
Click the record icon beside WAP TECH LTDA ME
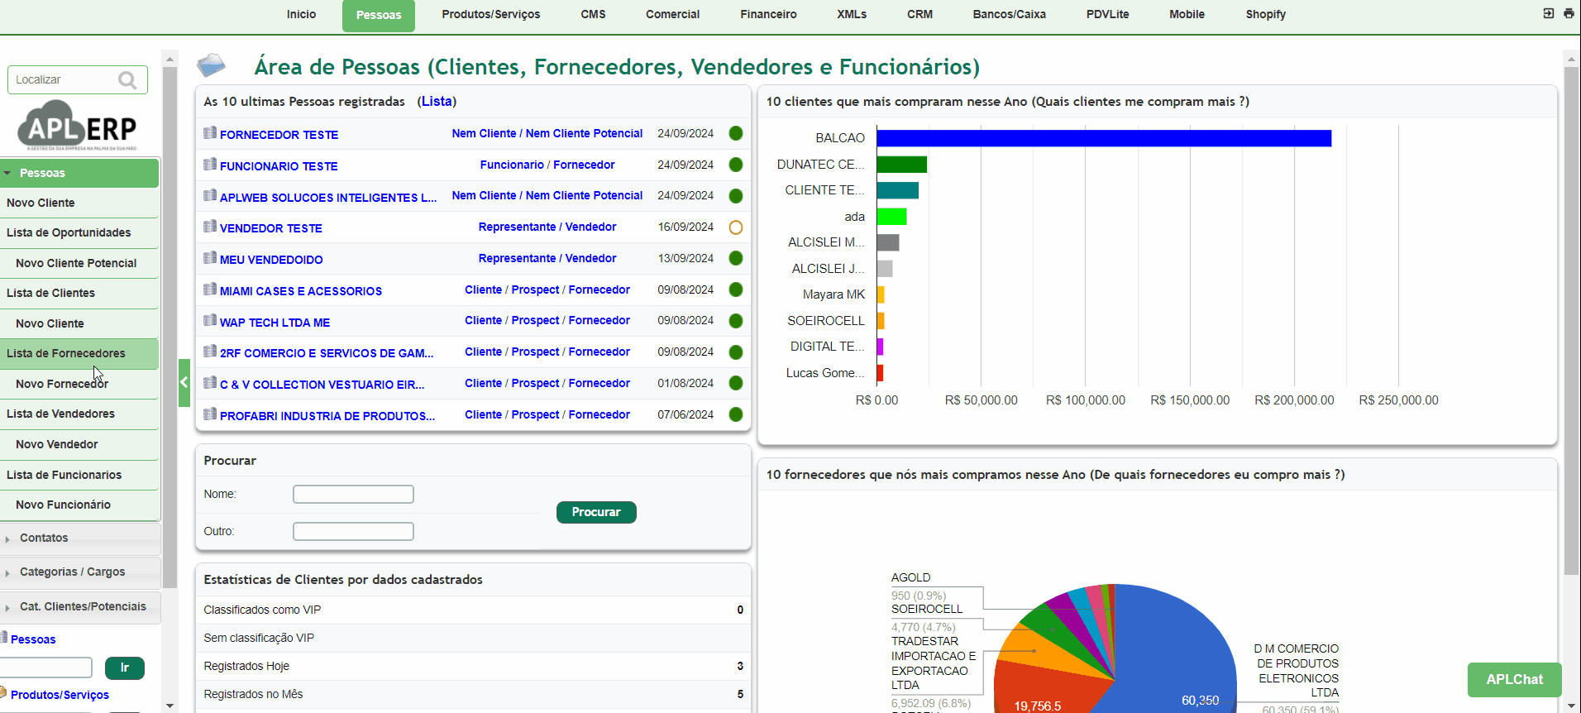click(210, 320)
